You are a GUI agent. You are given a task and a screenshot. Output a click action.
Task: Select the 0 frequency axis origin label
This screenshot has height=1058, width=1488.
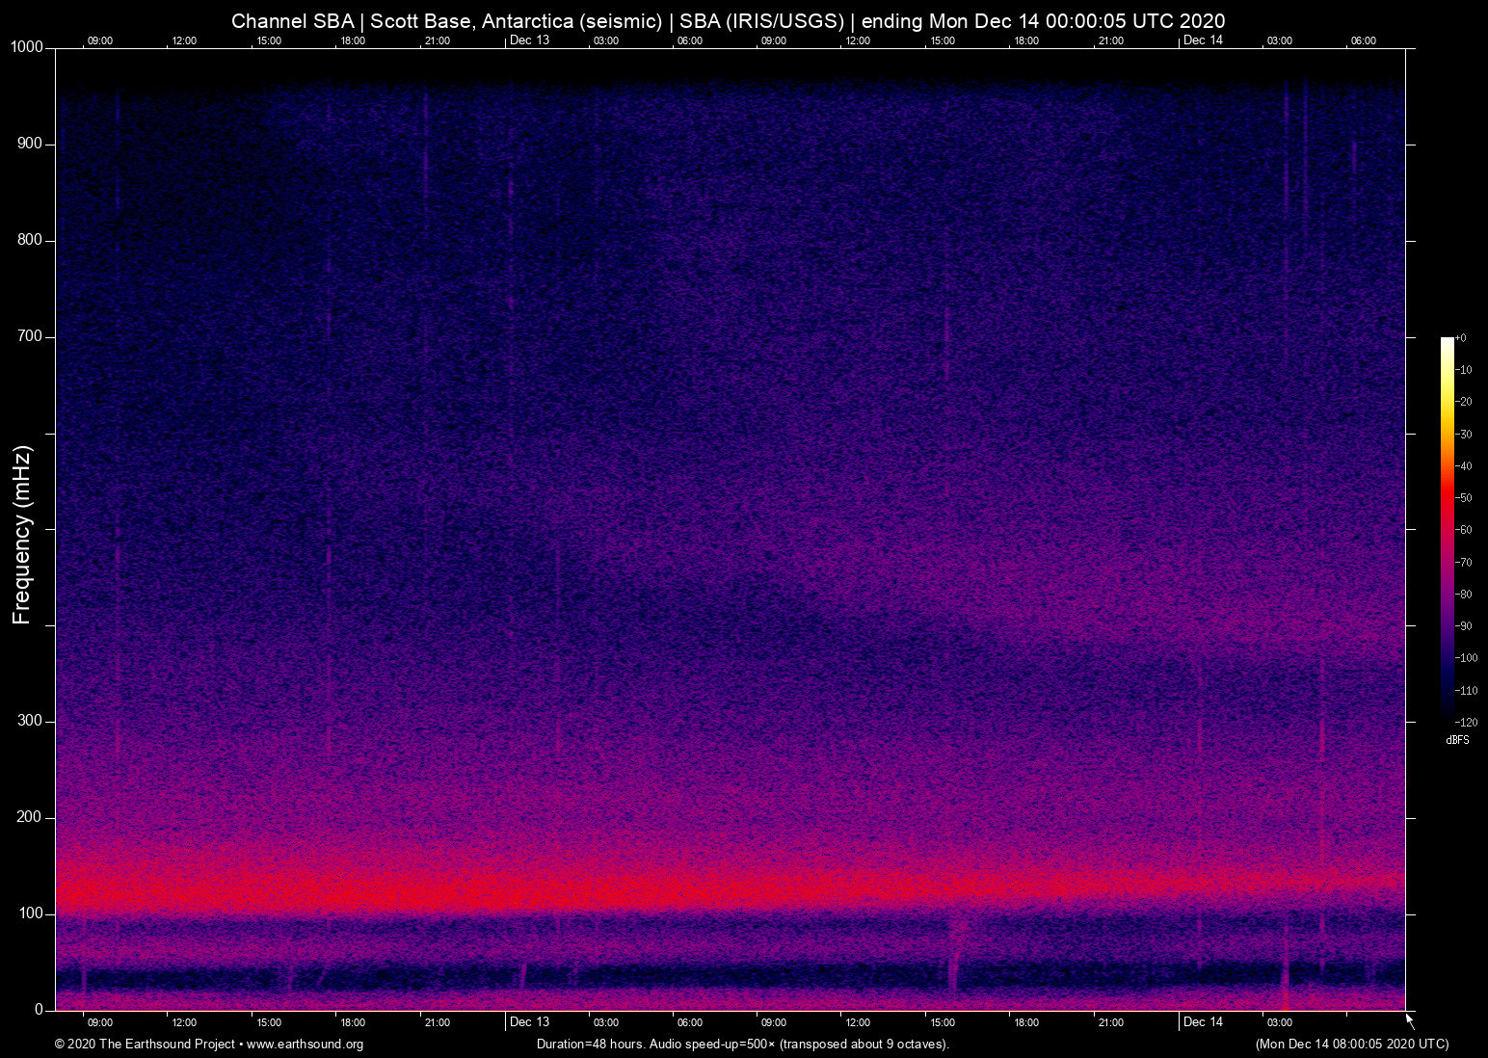pos(39,1010)
